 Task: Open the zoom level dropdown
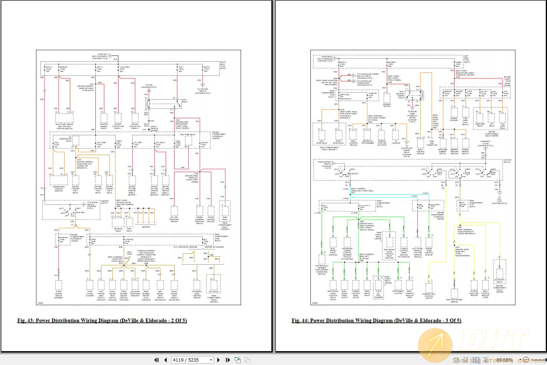[521, 360]
